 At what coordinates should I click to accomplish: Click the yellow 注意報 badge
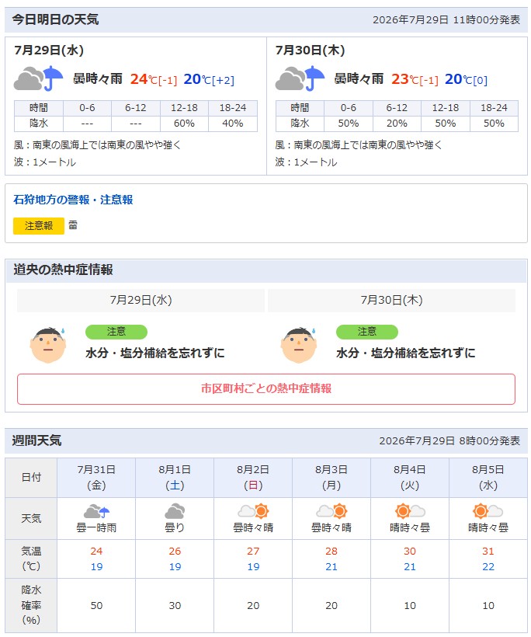(39, 226)
